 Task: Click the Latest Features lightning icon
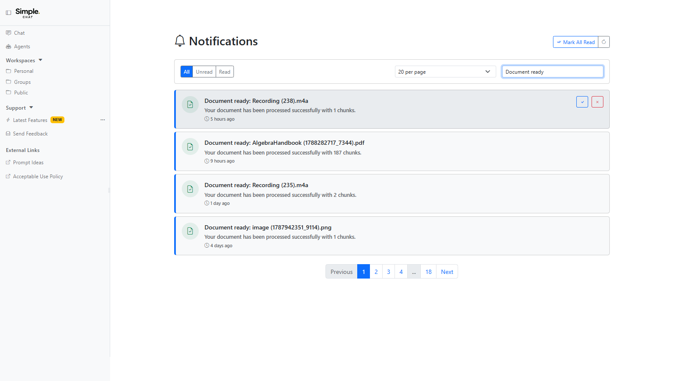(x=8, y=120)
